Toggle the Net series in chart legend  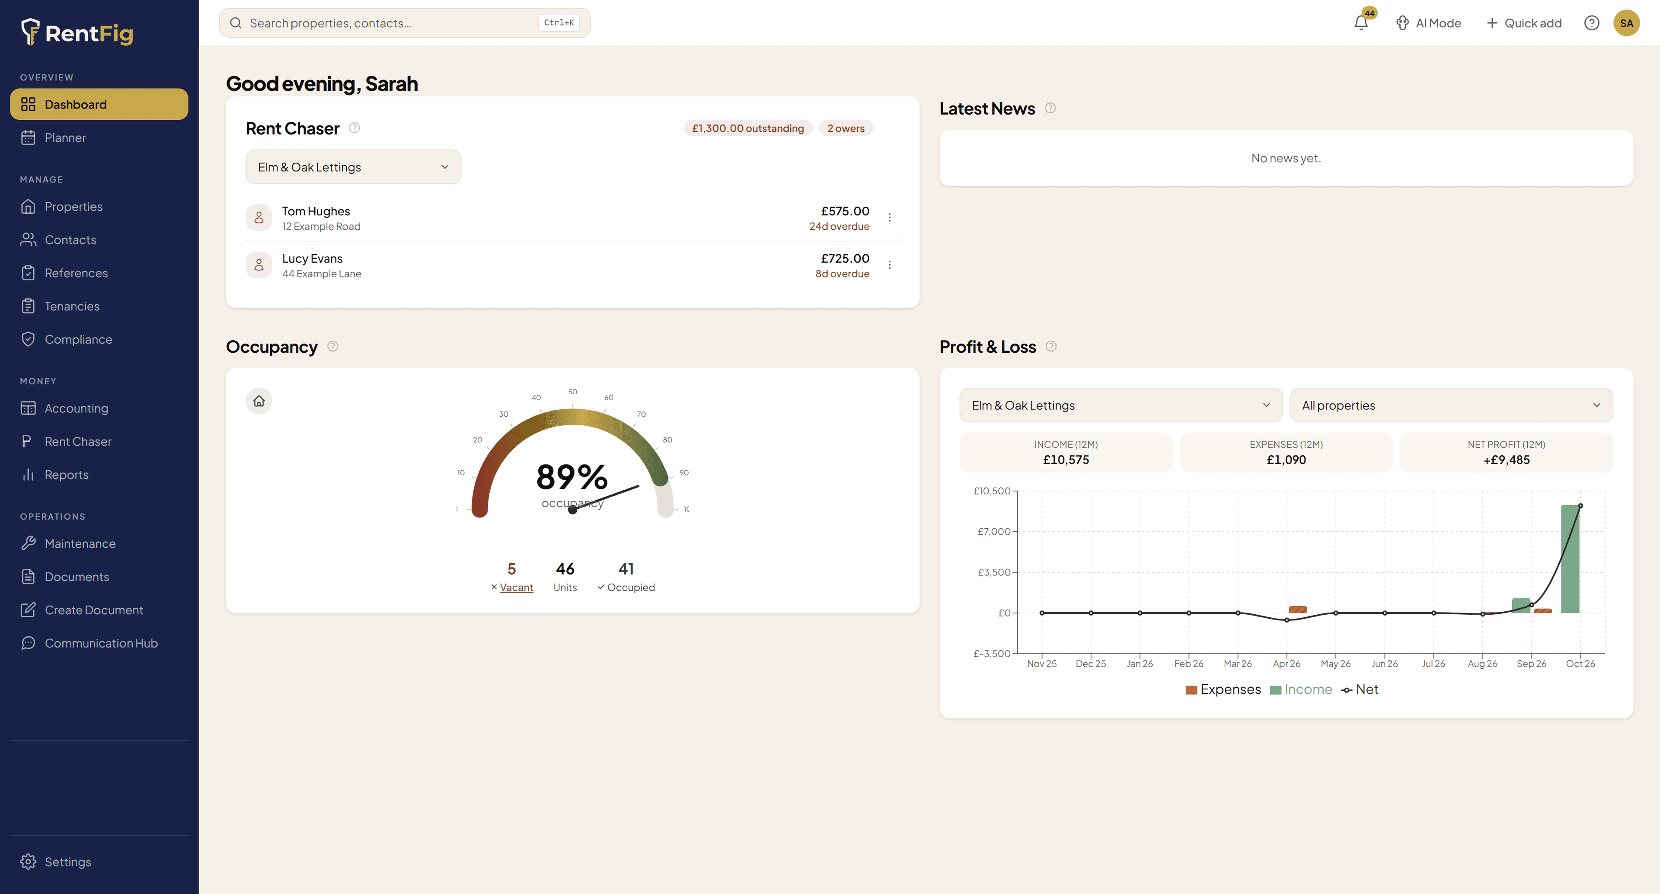click(1359, 690)
